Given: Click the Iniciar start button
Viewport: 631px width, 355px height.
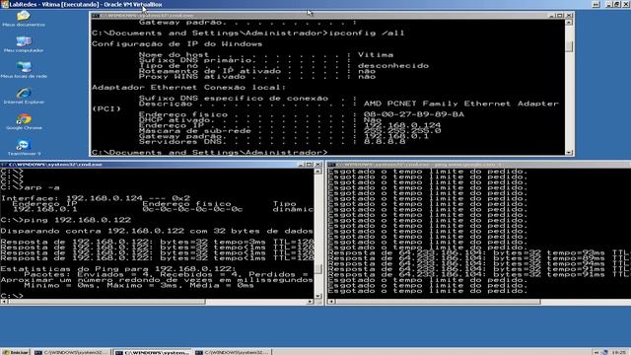Looking at the screenshot, I should [16, 352].
